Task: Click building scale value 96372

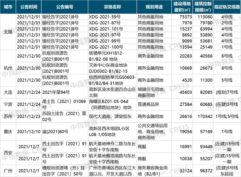Action: [x=206, y=171]
